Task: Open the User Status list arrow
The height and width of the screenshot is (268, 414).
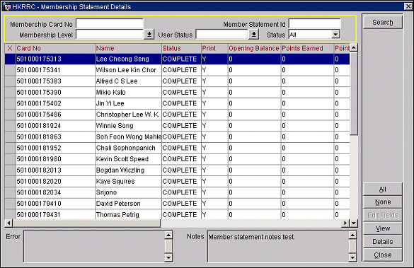Action: pyautogui.click(x=253, y=35)
